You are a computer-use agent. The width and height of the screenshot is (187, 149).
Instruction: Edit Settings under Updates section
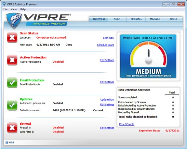(107, 105)
